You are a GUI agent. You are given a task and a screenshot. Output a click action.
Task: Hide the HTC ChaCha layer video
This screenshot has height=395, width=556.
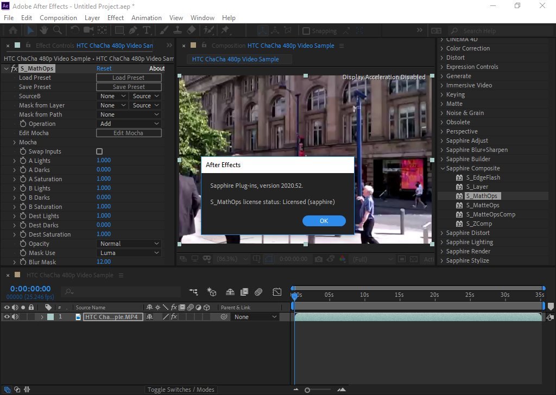(7, 317)
